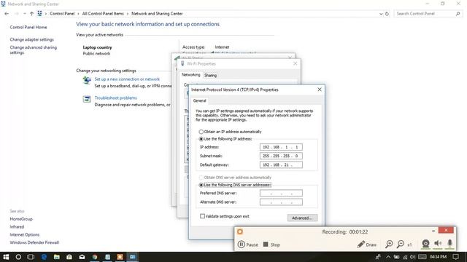467x262 pixels.
Task: Open HomeGroup under See also
Action: coord(21,219)
